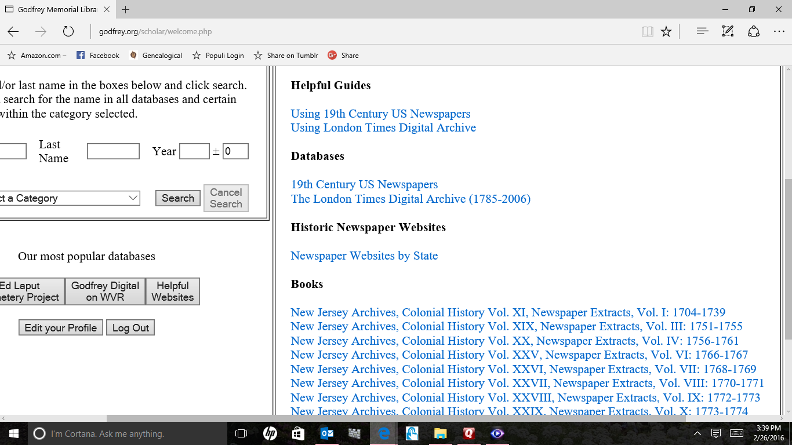Click Edit your Profile

(x=61, y=328)
